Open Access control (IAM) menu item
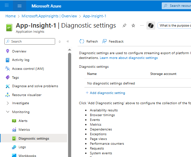 pyautogui.click(x=28, y=69)
